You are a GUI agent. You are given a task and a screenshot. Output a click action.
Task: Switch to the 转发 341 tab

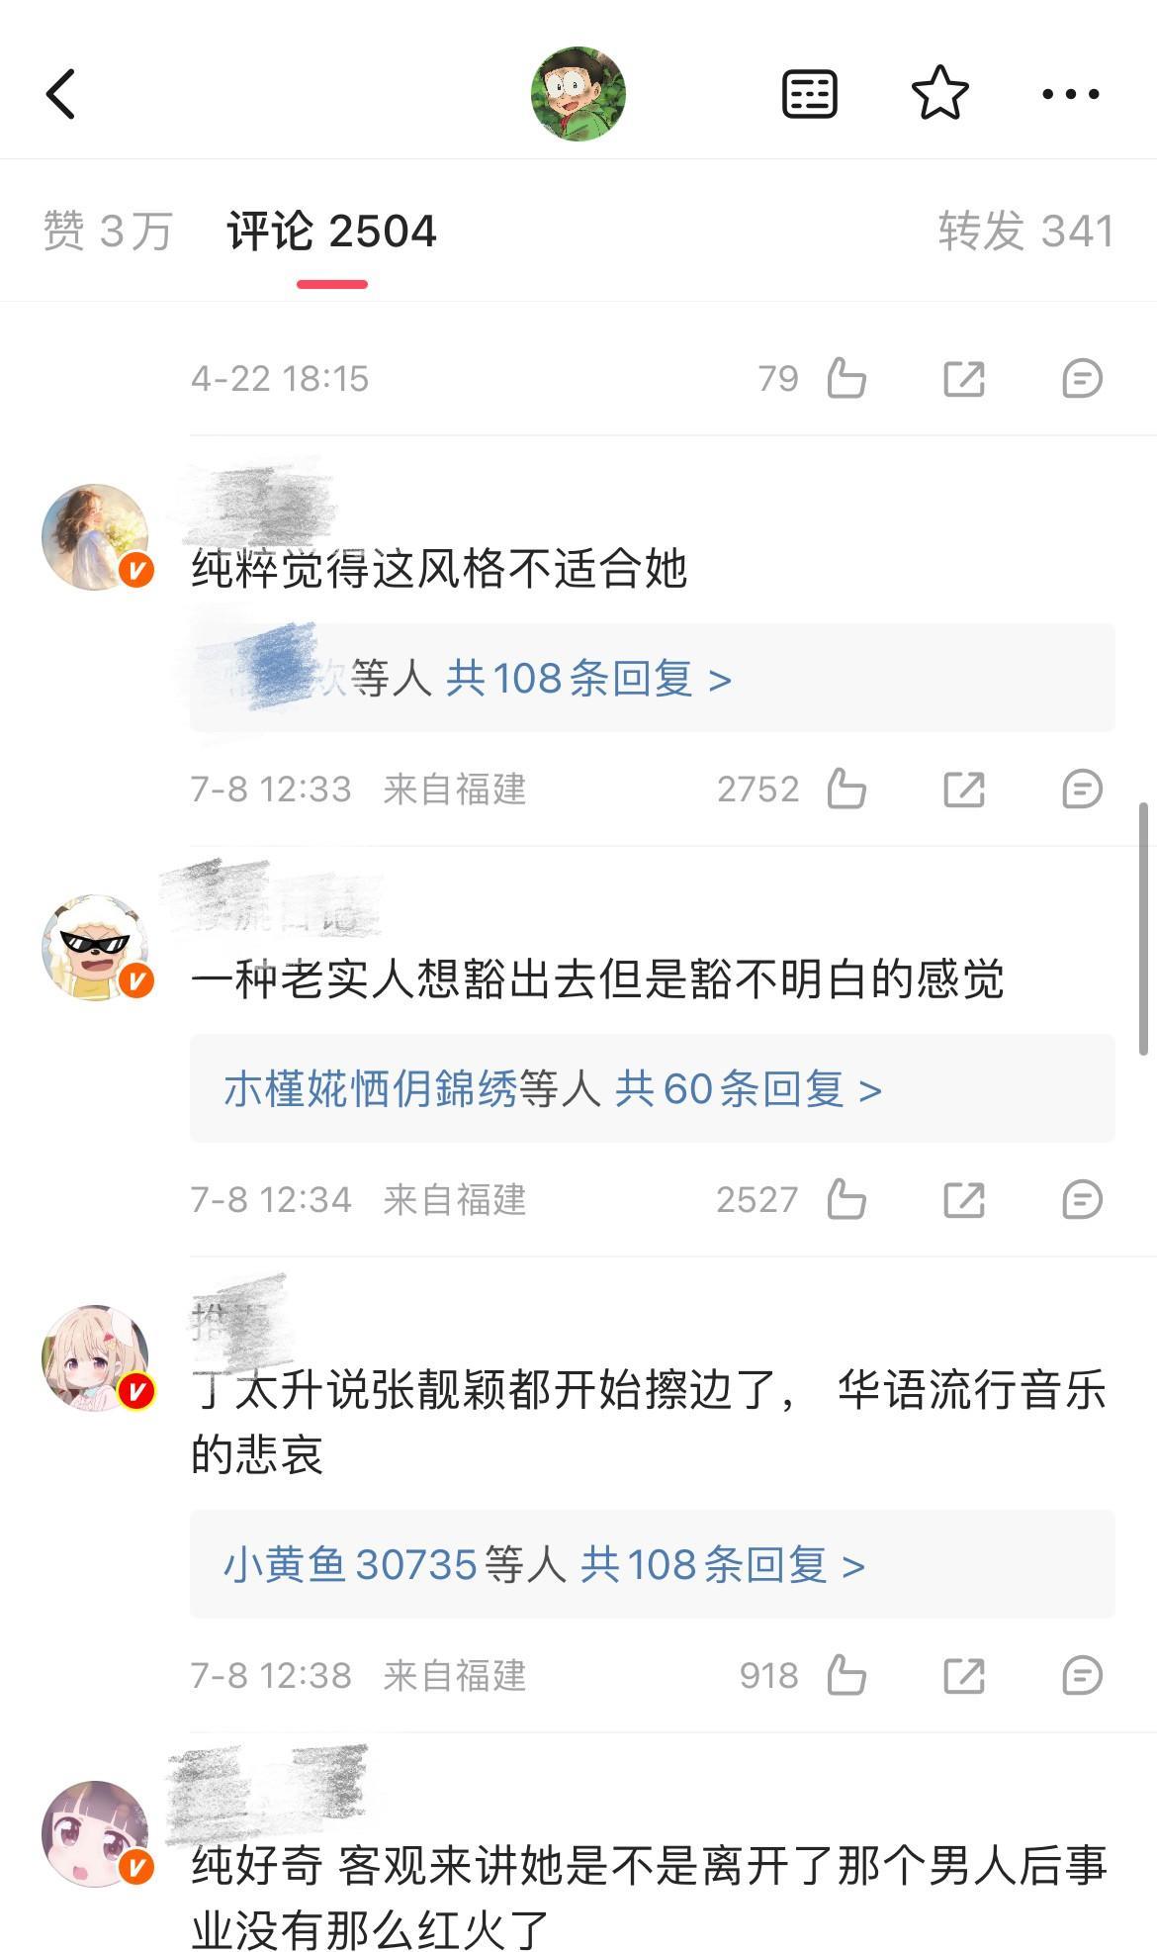(1026, 232)
